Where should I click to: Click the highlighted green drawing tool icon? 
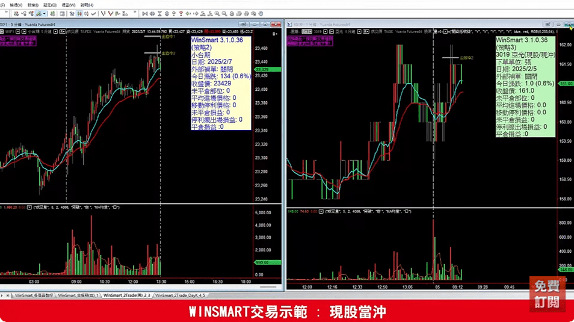pos(39,14)
